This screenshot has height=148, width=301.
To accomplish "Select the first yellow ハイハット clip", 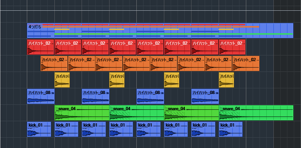I will [62, 80].
